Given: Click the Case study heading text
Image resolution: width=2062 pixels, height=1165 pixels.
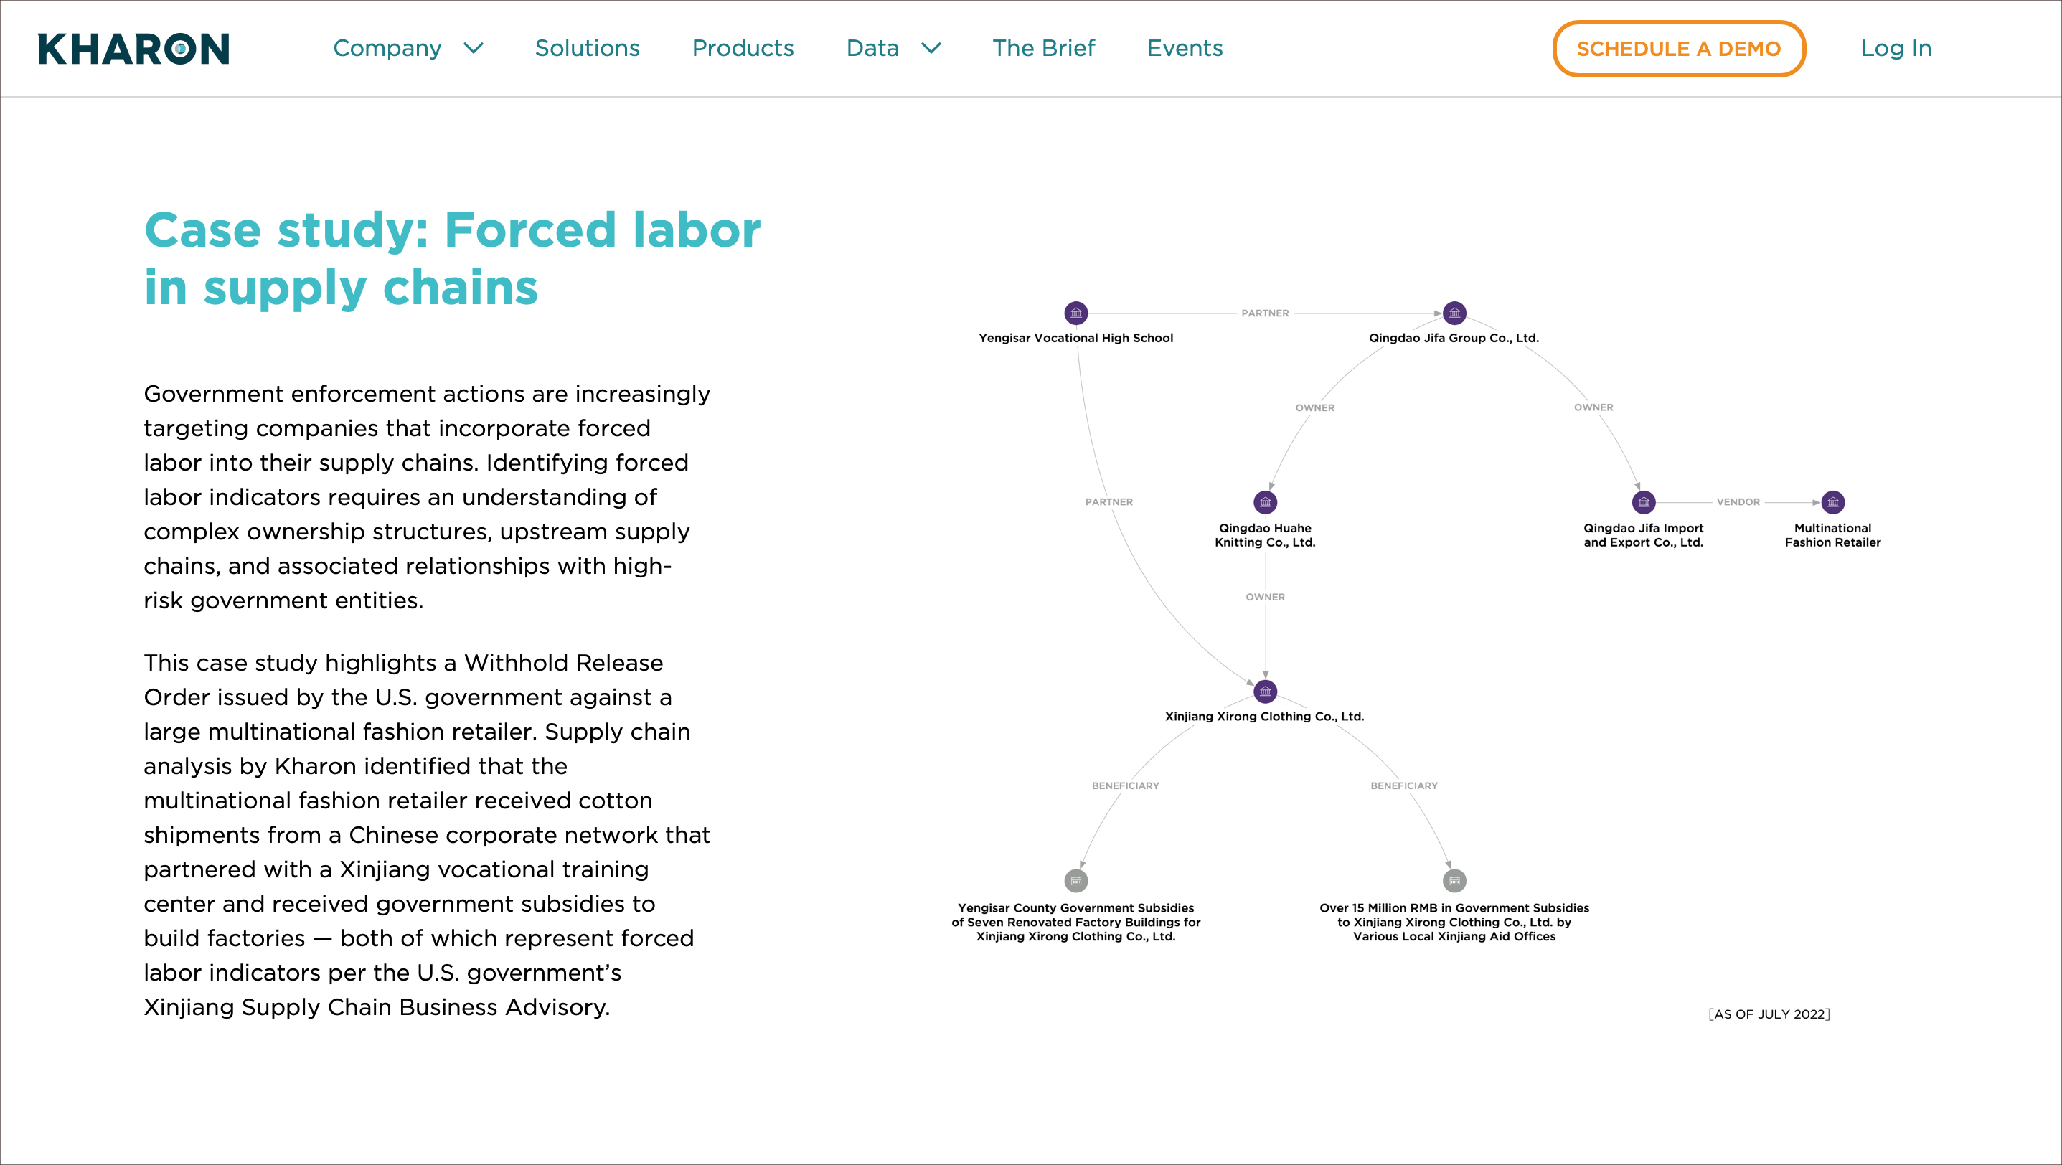Looking at the screenshot, I should click(x=452, y=258).
